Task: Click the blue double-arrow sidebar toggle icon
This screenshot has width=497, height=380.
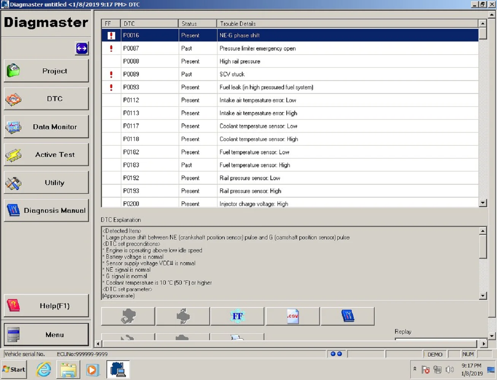Action: [82, 49]
